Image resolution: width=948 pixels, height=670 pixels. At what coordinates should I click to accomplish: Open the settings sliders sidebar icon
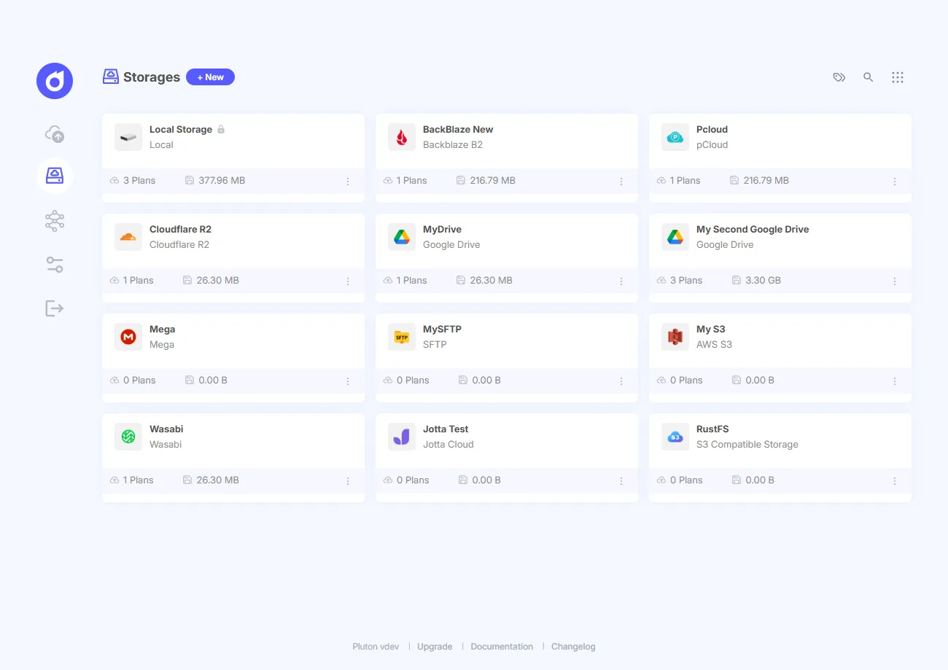[55, 265]
